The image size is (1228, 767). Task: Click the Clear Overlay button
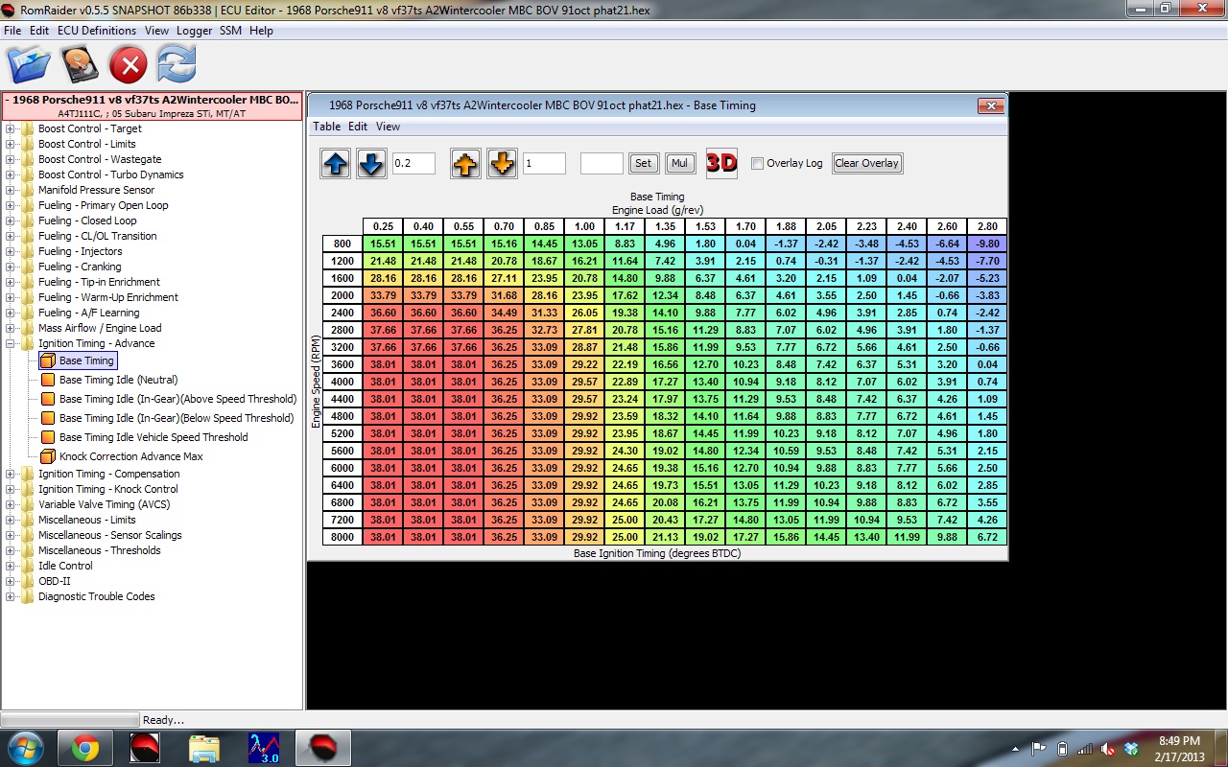click(x=867, y=163)
